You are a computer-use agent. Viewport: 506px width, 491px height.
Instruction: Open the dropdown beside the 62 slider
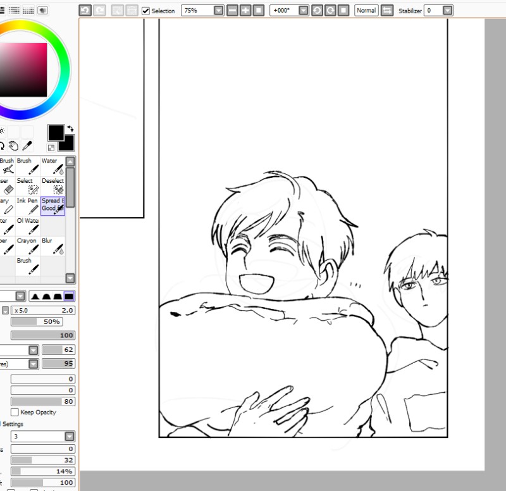[x=34, y=350]
